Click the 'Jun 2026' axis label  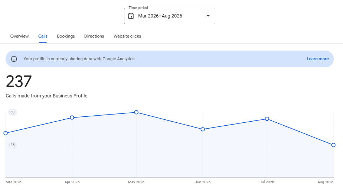(x=203, y=182)
